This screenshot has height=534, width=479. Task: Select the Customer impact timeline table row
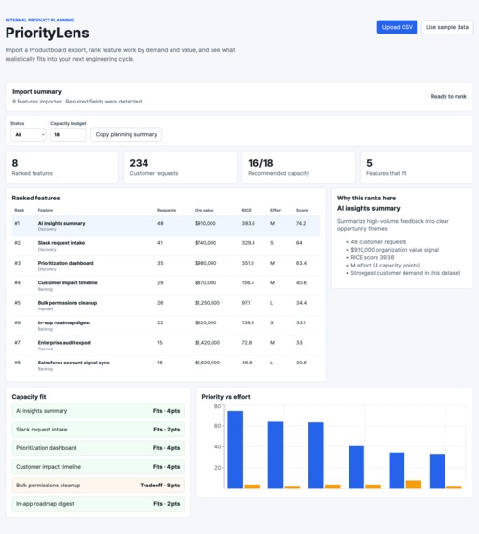(x=166, y=285)
